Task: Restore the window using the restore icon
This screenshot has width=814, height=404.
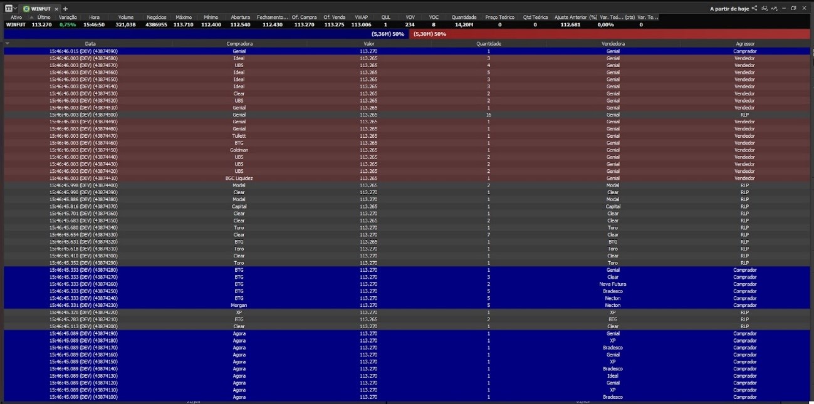Action: [x=794, y=9]
